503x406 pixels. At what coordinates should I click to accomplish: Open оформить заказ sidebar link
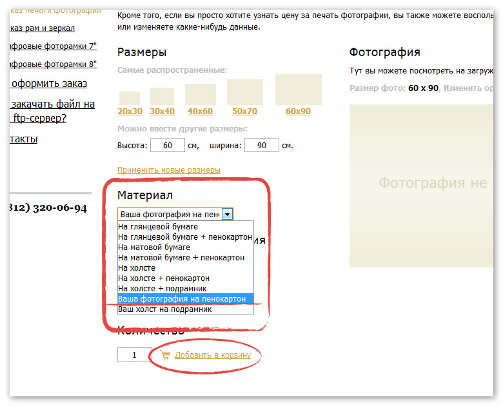(x=48, y=83)
